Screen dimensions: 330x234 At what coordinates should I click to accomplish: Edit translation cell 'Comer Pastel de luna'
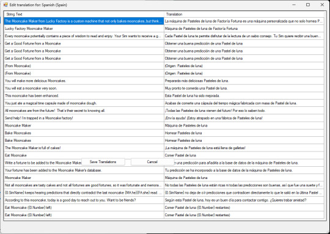244,155
